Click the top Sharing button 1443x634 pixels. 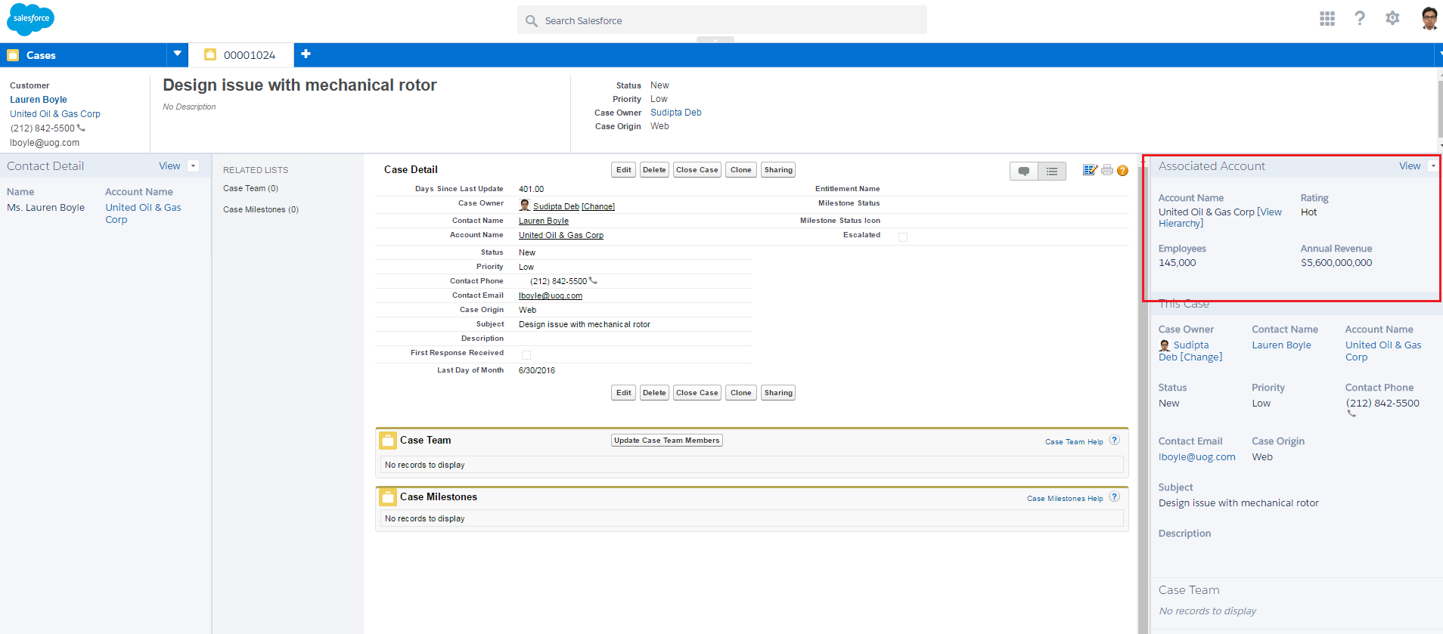(778, 170)
